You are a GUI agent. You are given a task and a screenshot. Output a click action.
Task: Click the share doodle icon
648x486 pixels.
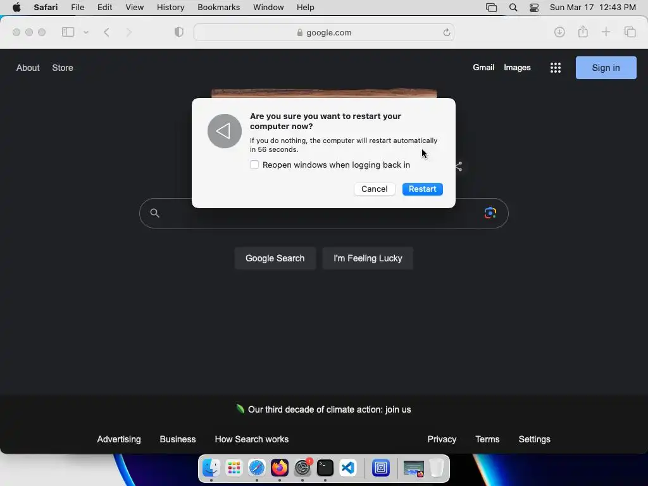(x=459, y=166)
